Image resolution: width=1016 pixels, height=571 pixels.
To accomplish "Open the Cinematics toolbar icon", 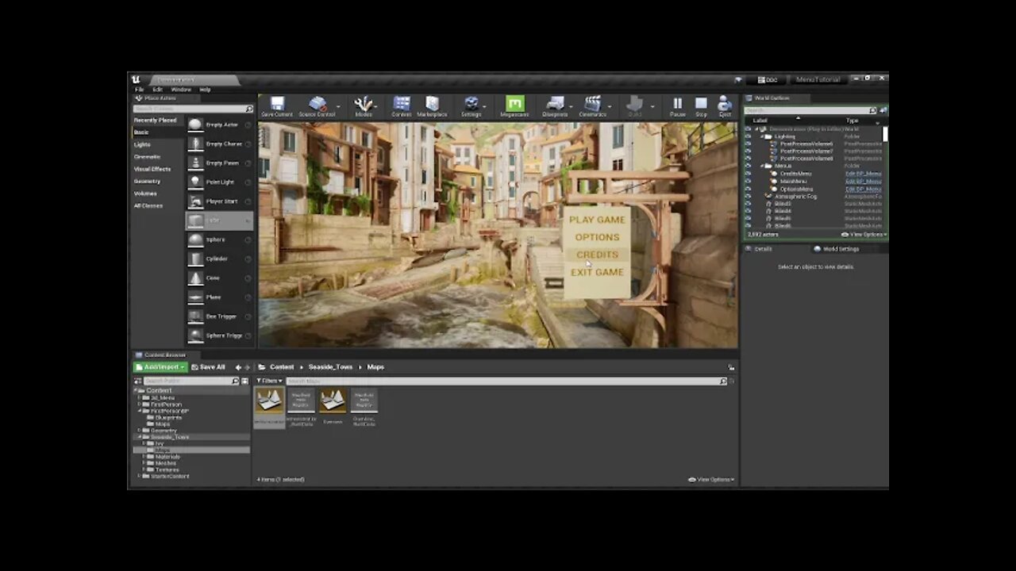I will [592, 106].
